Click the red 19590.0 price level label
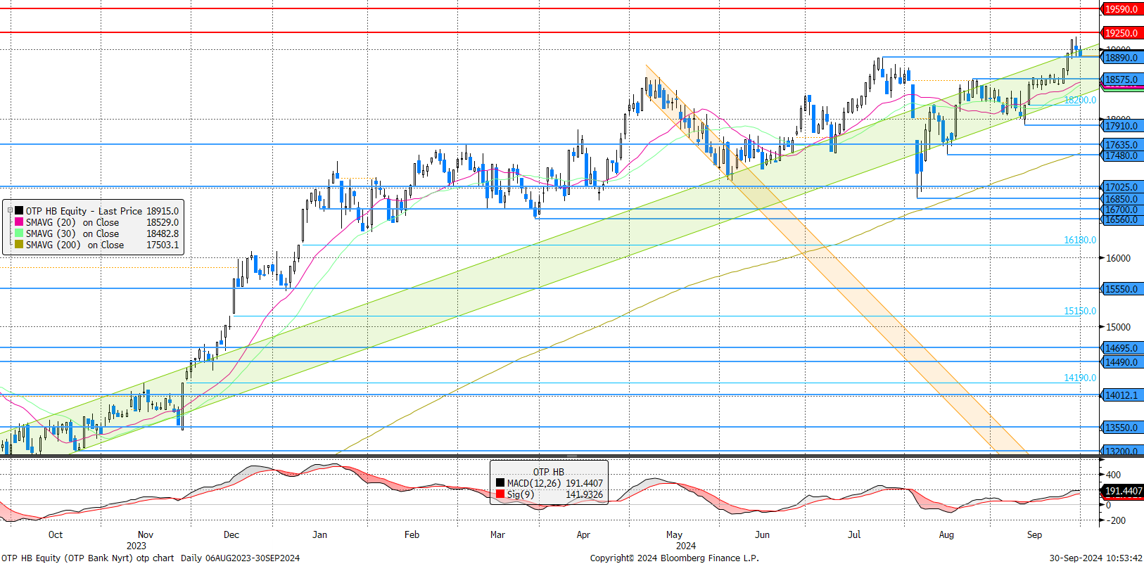 1121,9
